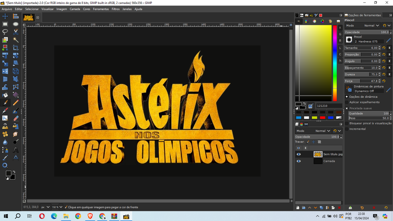This screenshot has height=221, width=393.
Task: Open the Arquivo menu
Action: [7, 9]
